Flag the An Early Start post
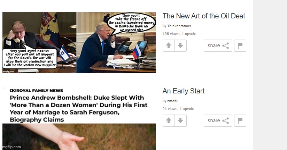The width and height of the screenshot is (287, 150). point(240,120)
